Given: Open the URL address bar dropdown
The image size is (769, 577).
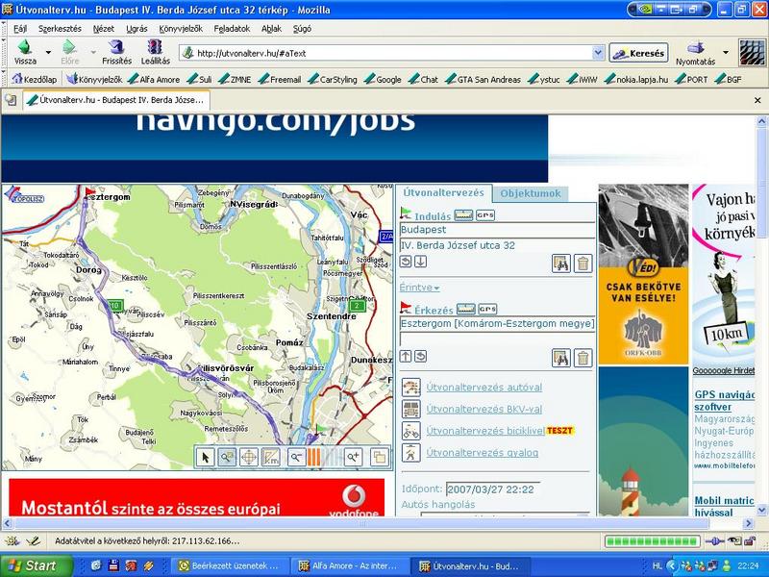Looking at the screenshot, I should click(598, 53).
